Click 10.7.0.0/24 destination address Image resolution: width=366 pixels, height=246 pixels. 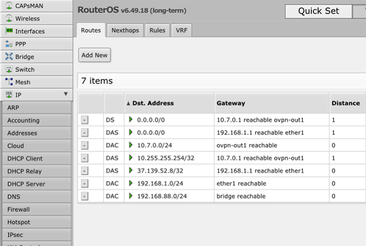154,145
